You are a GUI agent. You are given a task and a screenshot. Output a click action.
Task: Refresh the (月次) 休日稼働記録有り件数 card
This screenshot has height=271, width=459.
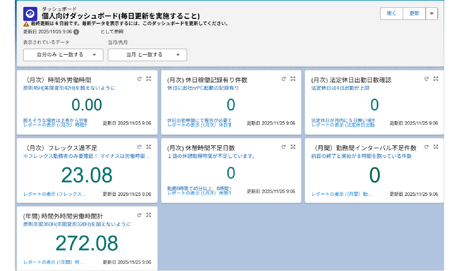pos(283,79)
